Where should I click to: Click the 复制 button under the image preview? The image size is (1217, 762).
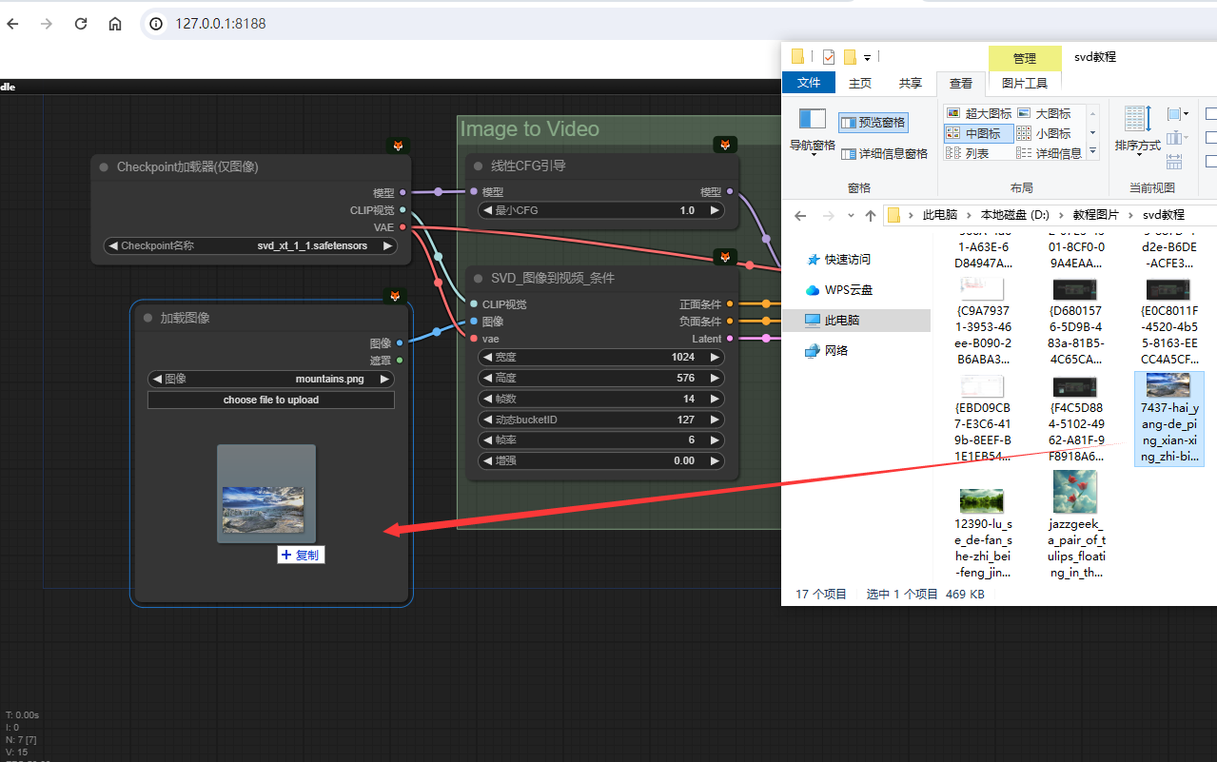point(301,554)
